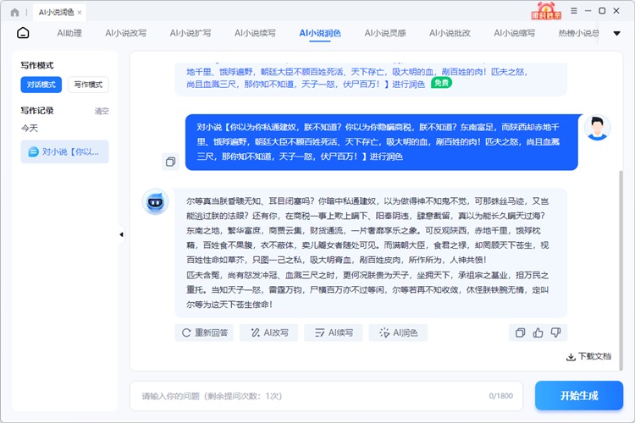This screenshot has height=423, width=635.
Task: Expand the more tabs dropdown arrow
Action: pyautogui.click(x=616, y=33)
